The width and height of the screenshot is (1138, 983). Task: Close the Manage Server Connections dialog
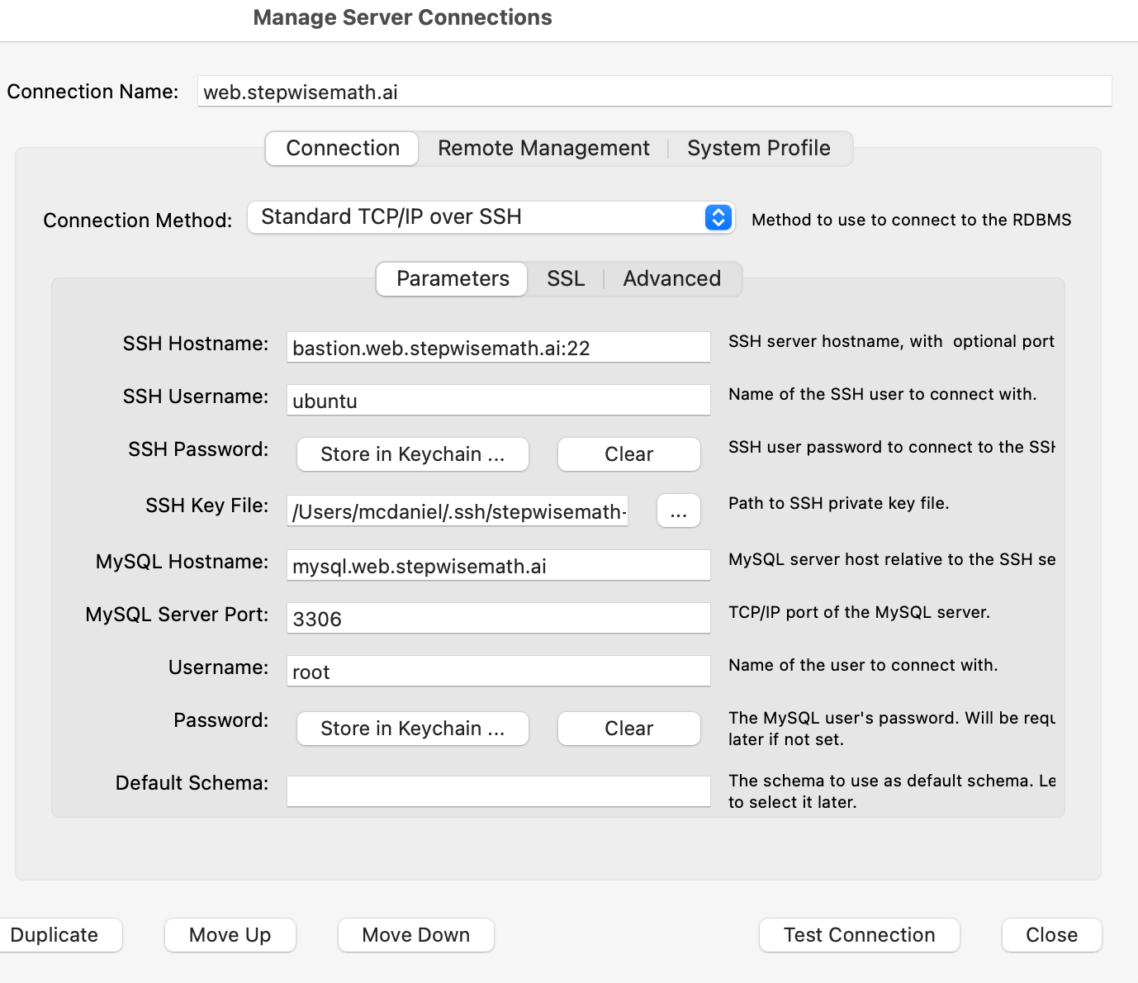pyautogui.click(x=1052, y=935)
